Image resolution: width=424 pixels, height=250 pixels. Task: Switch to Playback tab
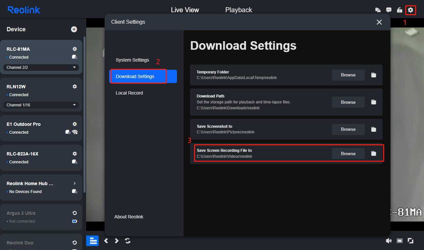238,10
